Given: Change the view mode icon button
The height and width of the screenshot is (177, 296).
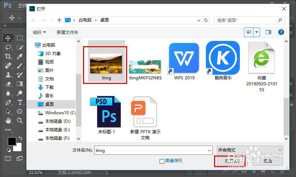Looking at the screenshot, I should tap(249, 32).
